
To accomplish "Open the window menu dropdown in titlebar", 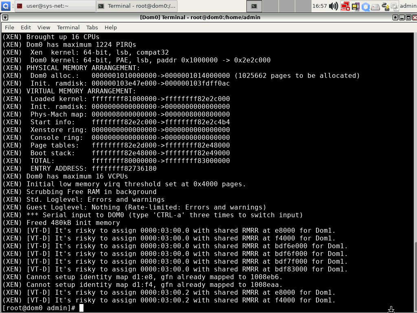I will [4, 18].
